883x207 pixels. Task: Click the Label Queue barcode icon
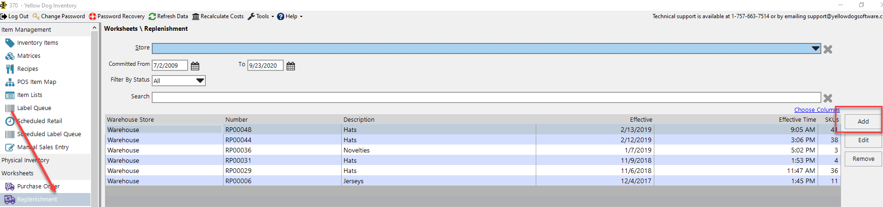[10, 108]
